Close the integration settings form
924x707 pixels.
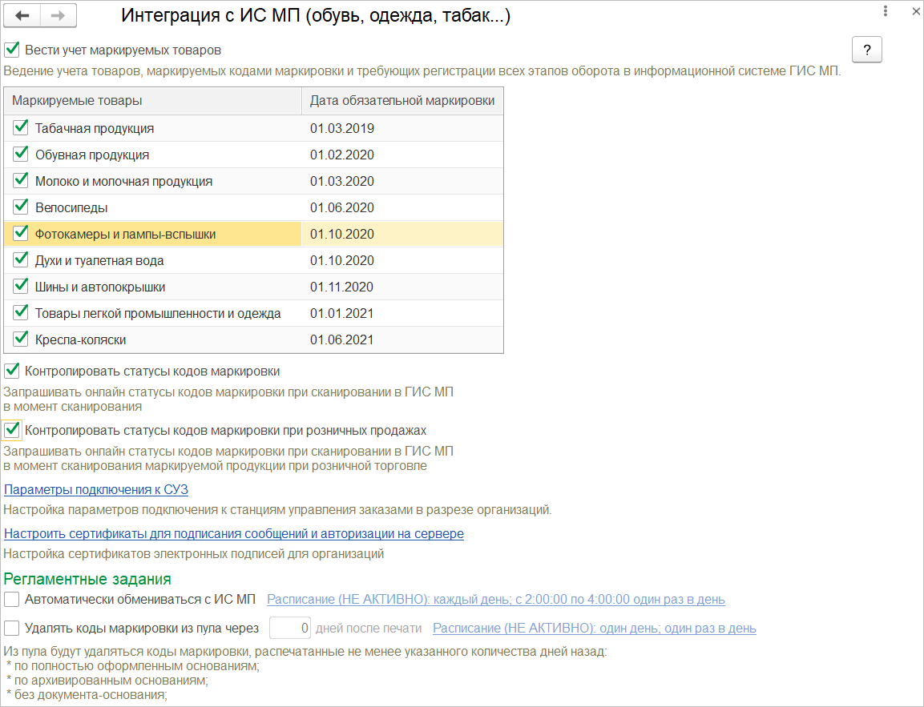coord(916,11)
